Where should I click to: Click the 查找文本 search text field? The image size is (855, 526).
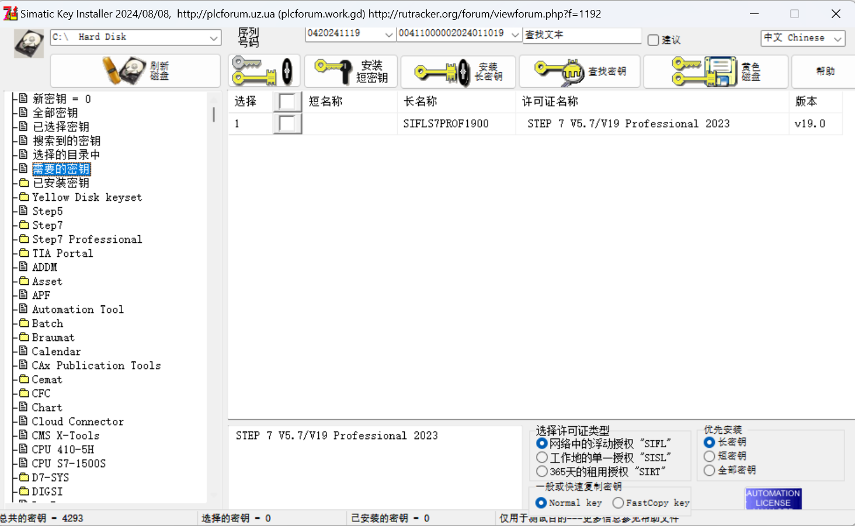pyautogui.click(x=582, y=35)
